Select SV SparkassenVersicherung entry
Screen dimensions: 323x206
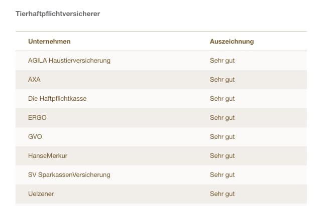pos(69,175)
